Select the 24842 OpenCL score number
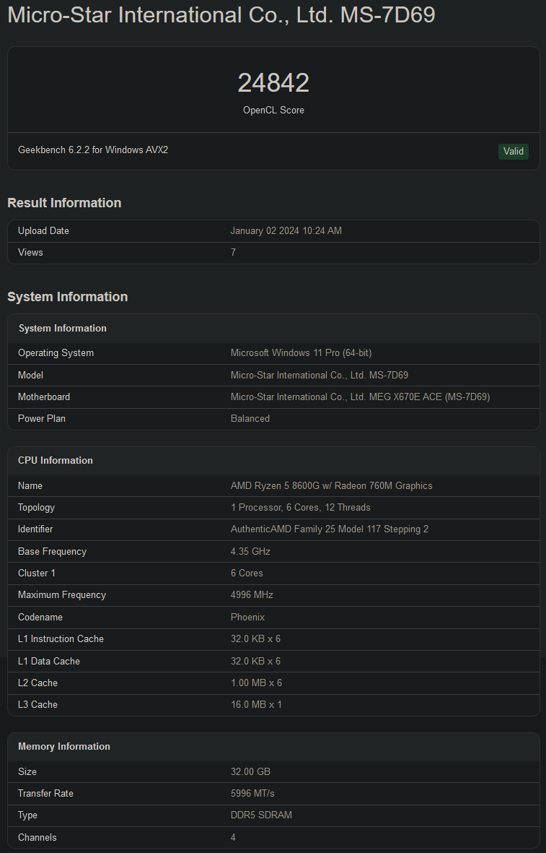This screenshot has width=546, height=853. pos(273,82)
